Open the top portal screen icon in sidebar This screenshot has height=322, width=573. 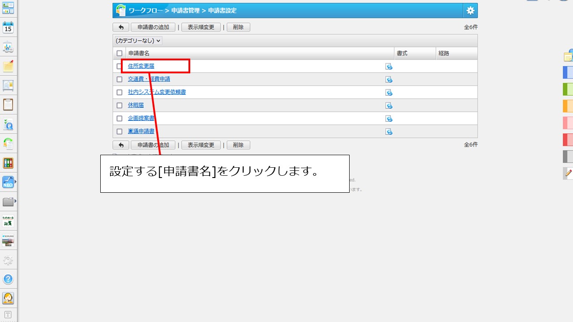(x=8, y=8)
